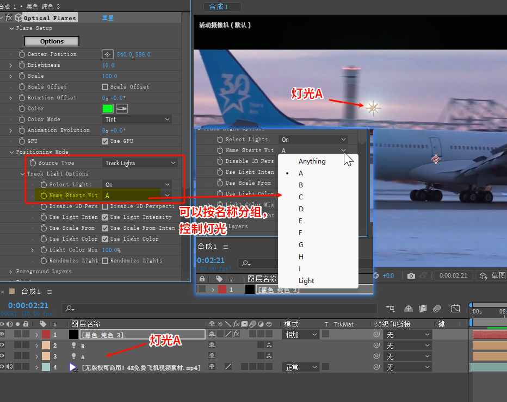The width and height of the screenshot is (507, 402).
Task: Collapse the Flare Setup group
Action: point(11,28)
